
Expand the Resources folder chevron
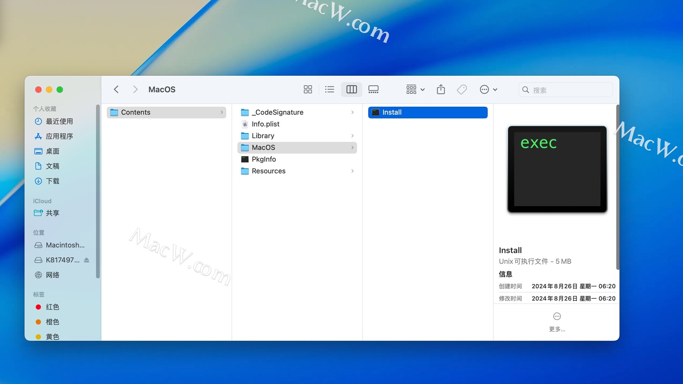[353, 171]
